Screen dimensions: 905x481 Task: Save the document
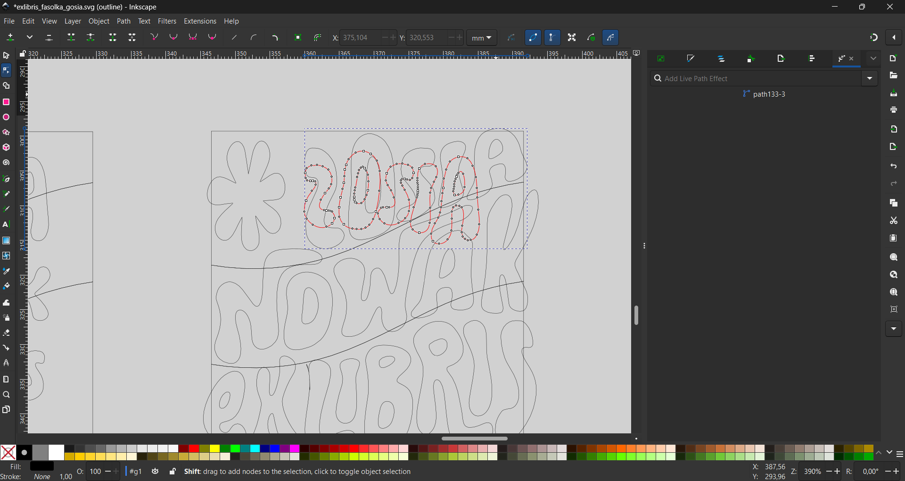click(894, 93)
